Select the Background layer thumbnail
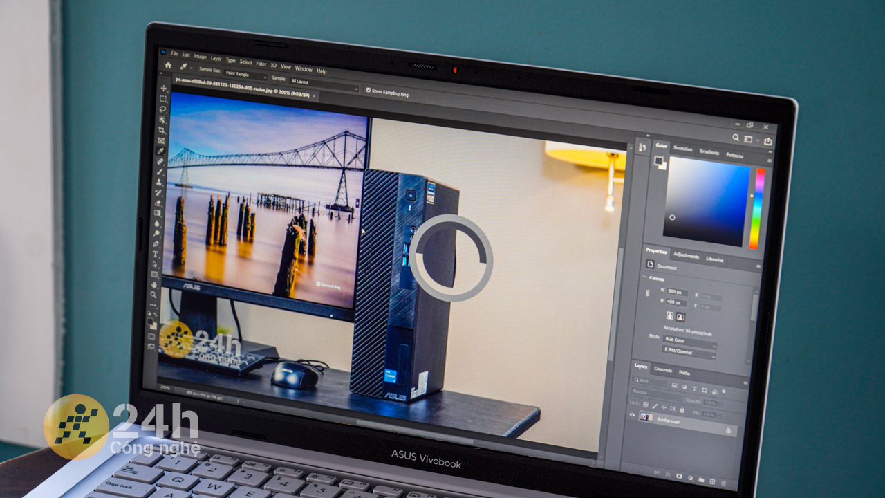This screenshot has height=498, width=885. [x=646, y=417]
